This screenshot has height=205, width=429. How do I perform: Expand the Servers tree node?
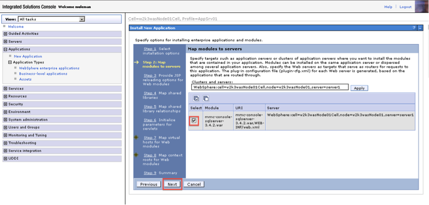[x=5, y=42]
